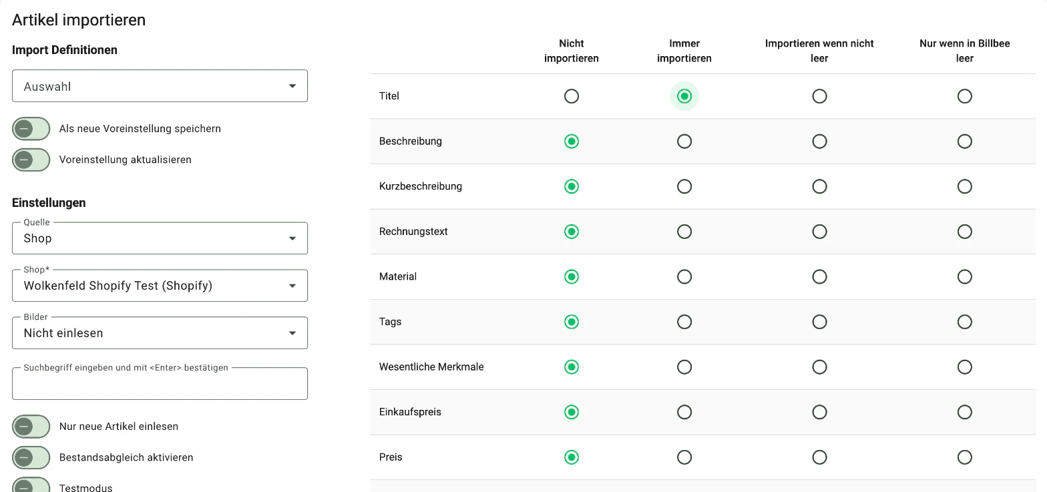Select Nur wenn in Billbee leer for Wesentliche Merkmale
The image size is (1047, 492).
pos(965,367)
